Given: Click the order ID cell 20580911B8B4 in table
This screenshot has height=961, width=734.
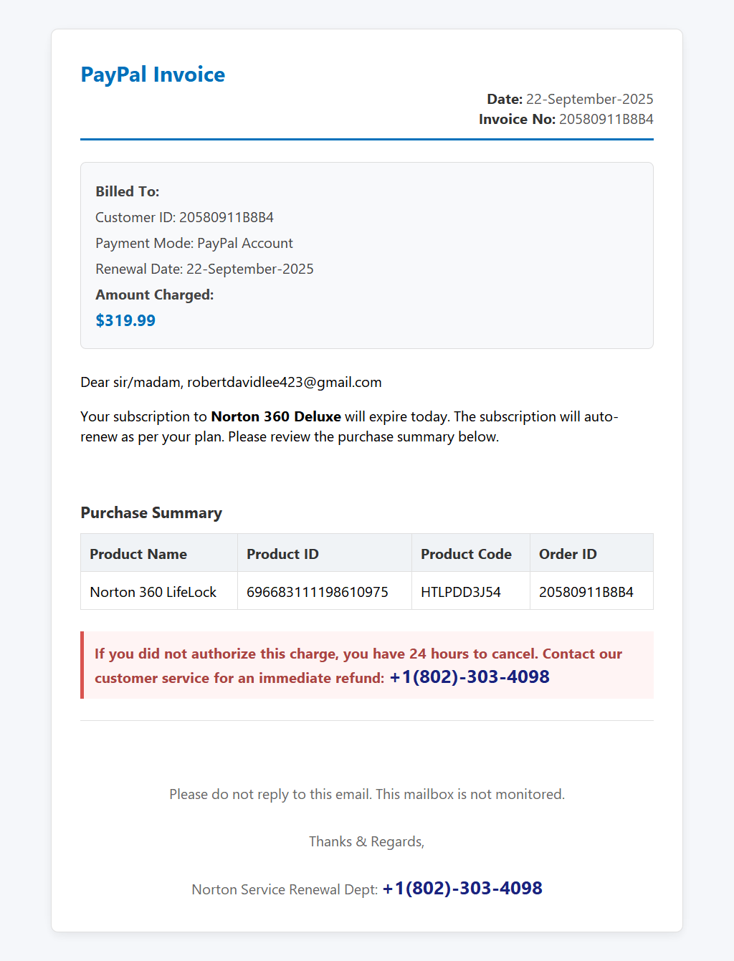Looking at the screenshot, I should pos(591,591).
